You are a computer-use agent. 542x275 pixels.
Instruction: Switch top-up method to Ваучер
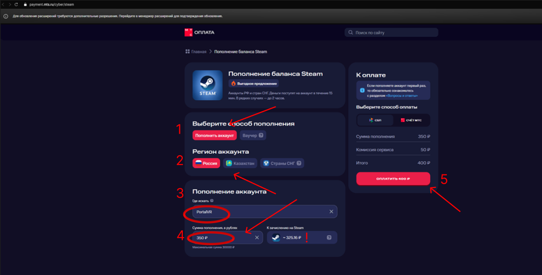click(x=250, y=136)
